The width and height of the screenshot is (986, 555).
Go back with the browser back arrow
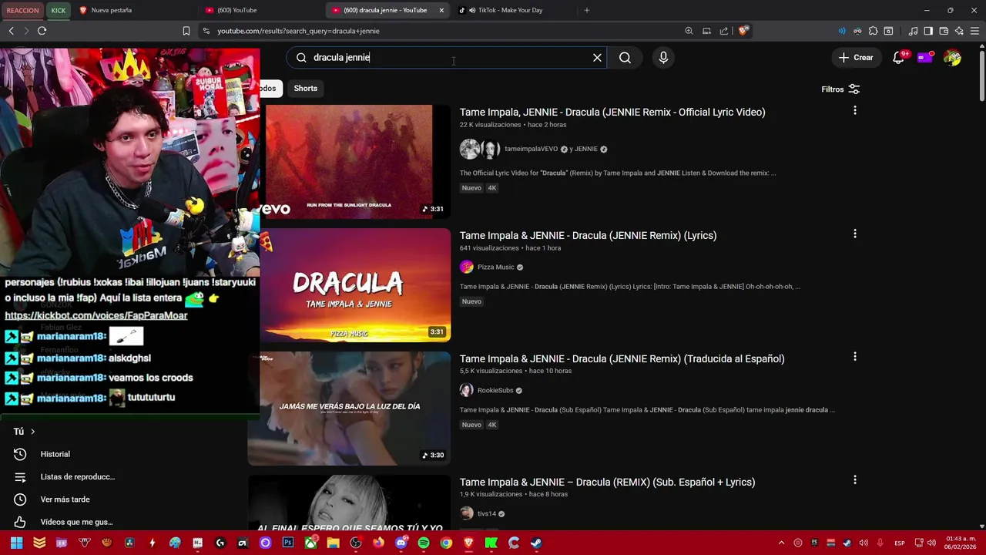[11, 32]
